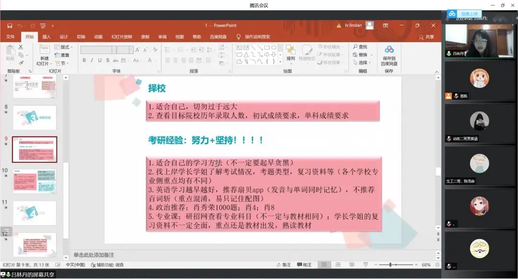Expand the Layout (版式) dropdown

tap(65, 47)
